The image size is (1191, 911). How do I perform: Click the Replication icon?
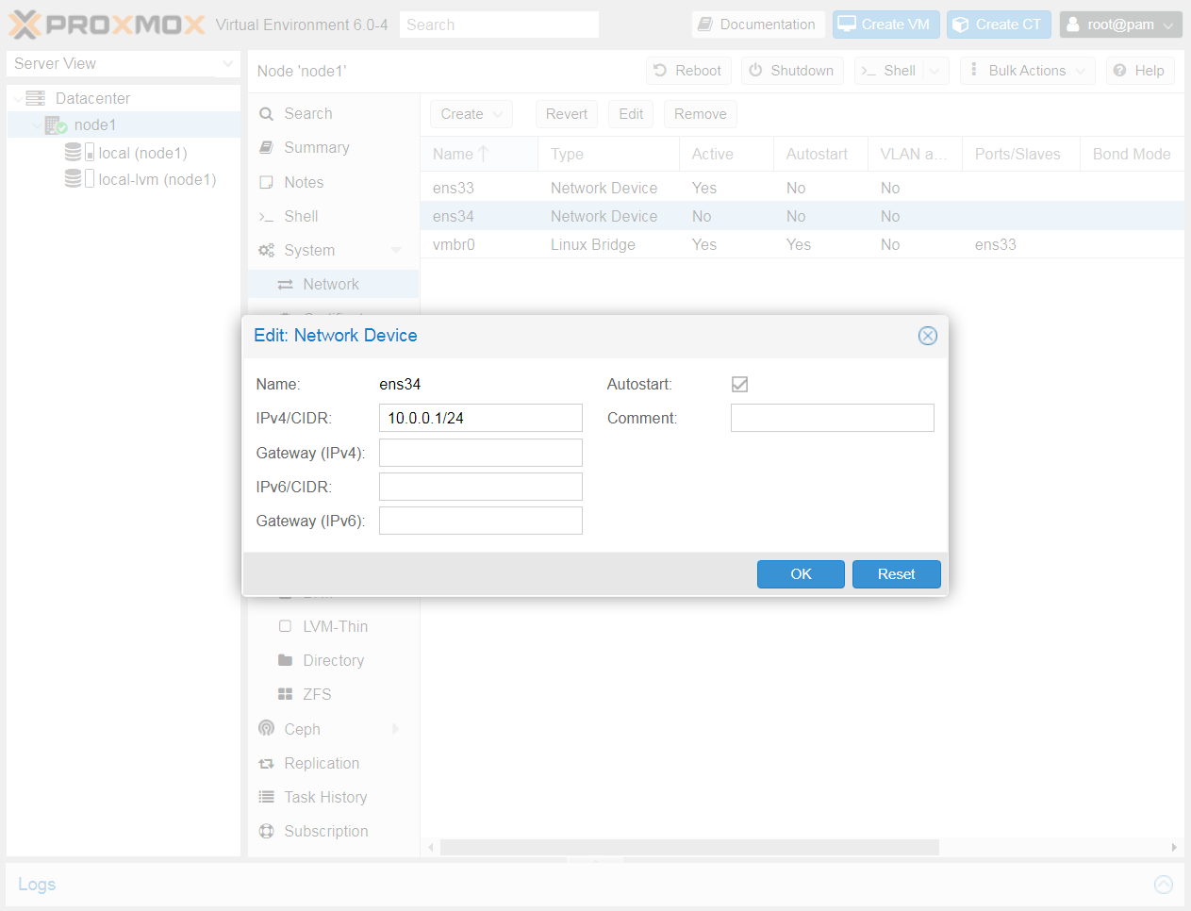pyautogui.click(x=267, y=764)
